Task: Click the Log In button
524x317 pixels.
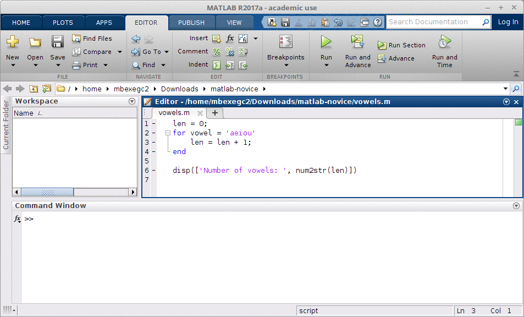Action: click(508, 21)
